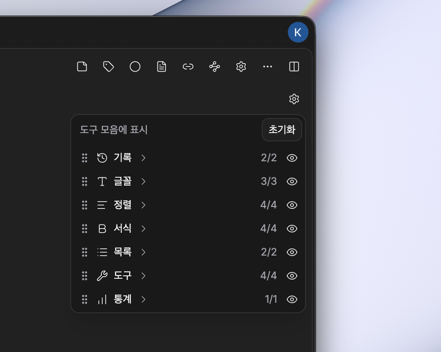
Task: Open the settings gear in the top toolbar
Action: (241, 67)
